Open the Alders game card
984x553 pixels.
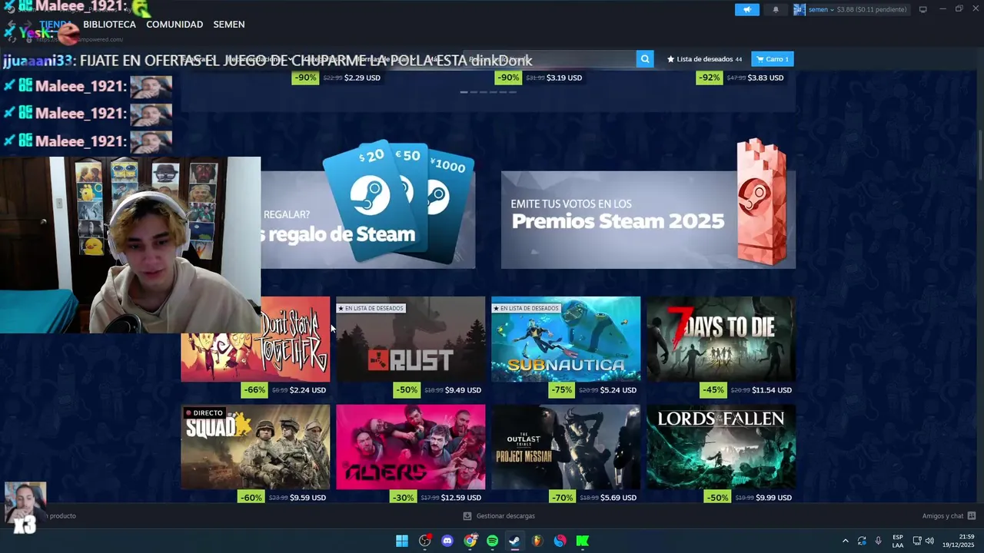click(411, 447)
